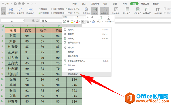The width and height of the screenshot is (171, 106).
Task: Open the 云服务 cloud services tab
Action: click(155, 4)
